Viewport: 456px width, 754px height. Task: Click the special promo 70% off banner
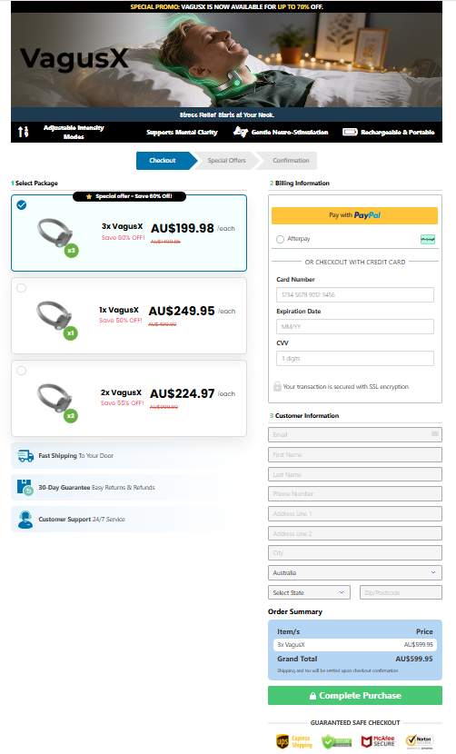point(226,6)
